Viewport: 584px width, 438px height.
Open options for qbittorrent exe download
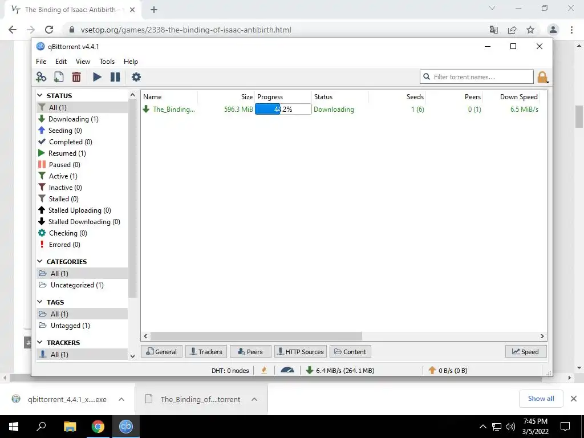pos(121,399)
